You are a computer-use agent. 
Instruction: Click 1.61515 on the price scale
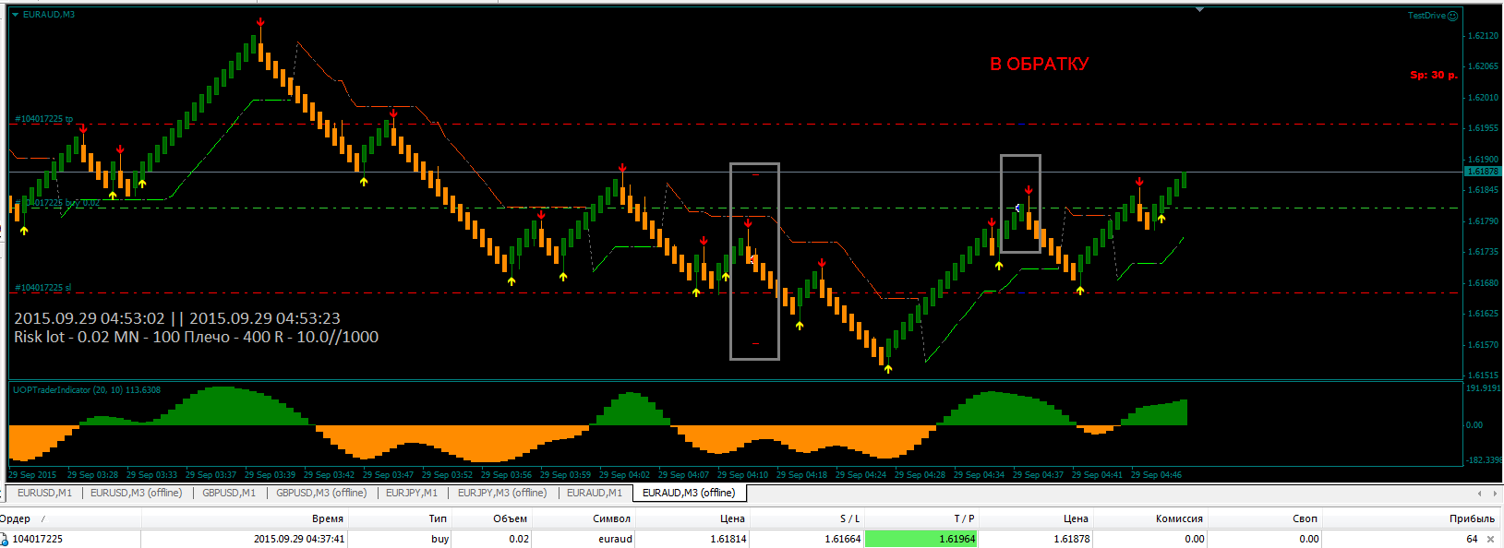(1483, 375)
